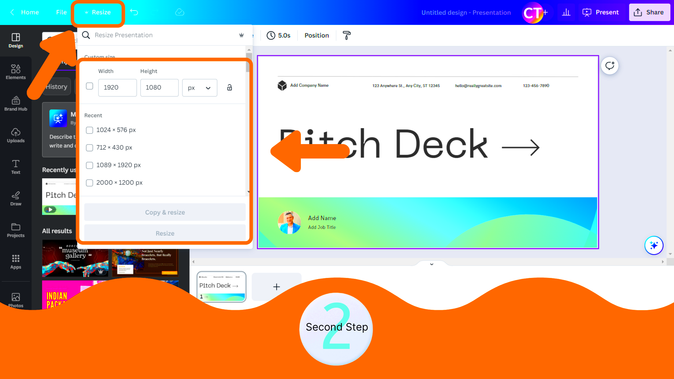Click the Width input field
The width and height of the screenshot is (674, 379).
(117, 88)
